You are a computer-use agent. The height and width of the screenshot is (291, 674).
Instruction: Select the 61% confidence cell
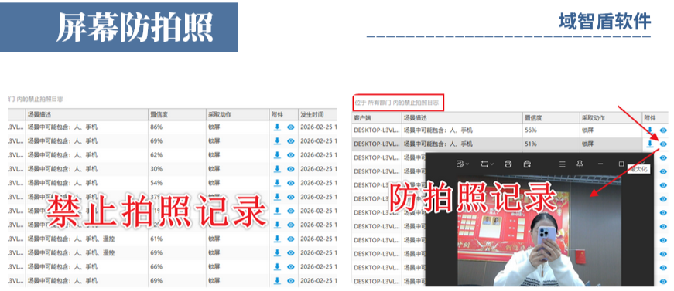pos(177,239)
